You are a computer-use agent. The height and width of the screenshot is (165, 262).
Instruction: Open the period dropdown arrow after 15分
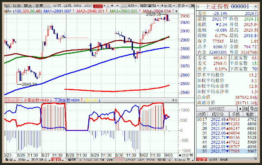tap(105, 6)
